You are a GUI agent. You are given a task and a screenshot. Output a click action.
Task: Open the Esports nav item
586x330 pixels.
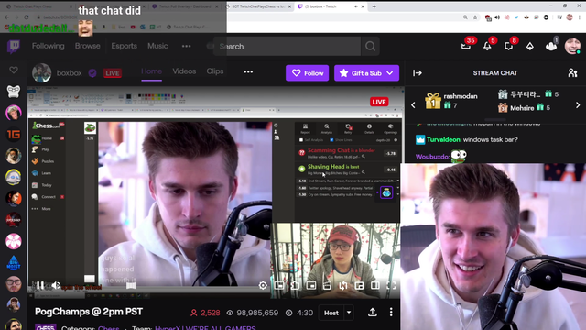[125, 46]
